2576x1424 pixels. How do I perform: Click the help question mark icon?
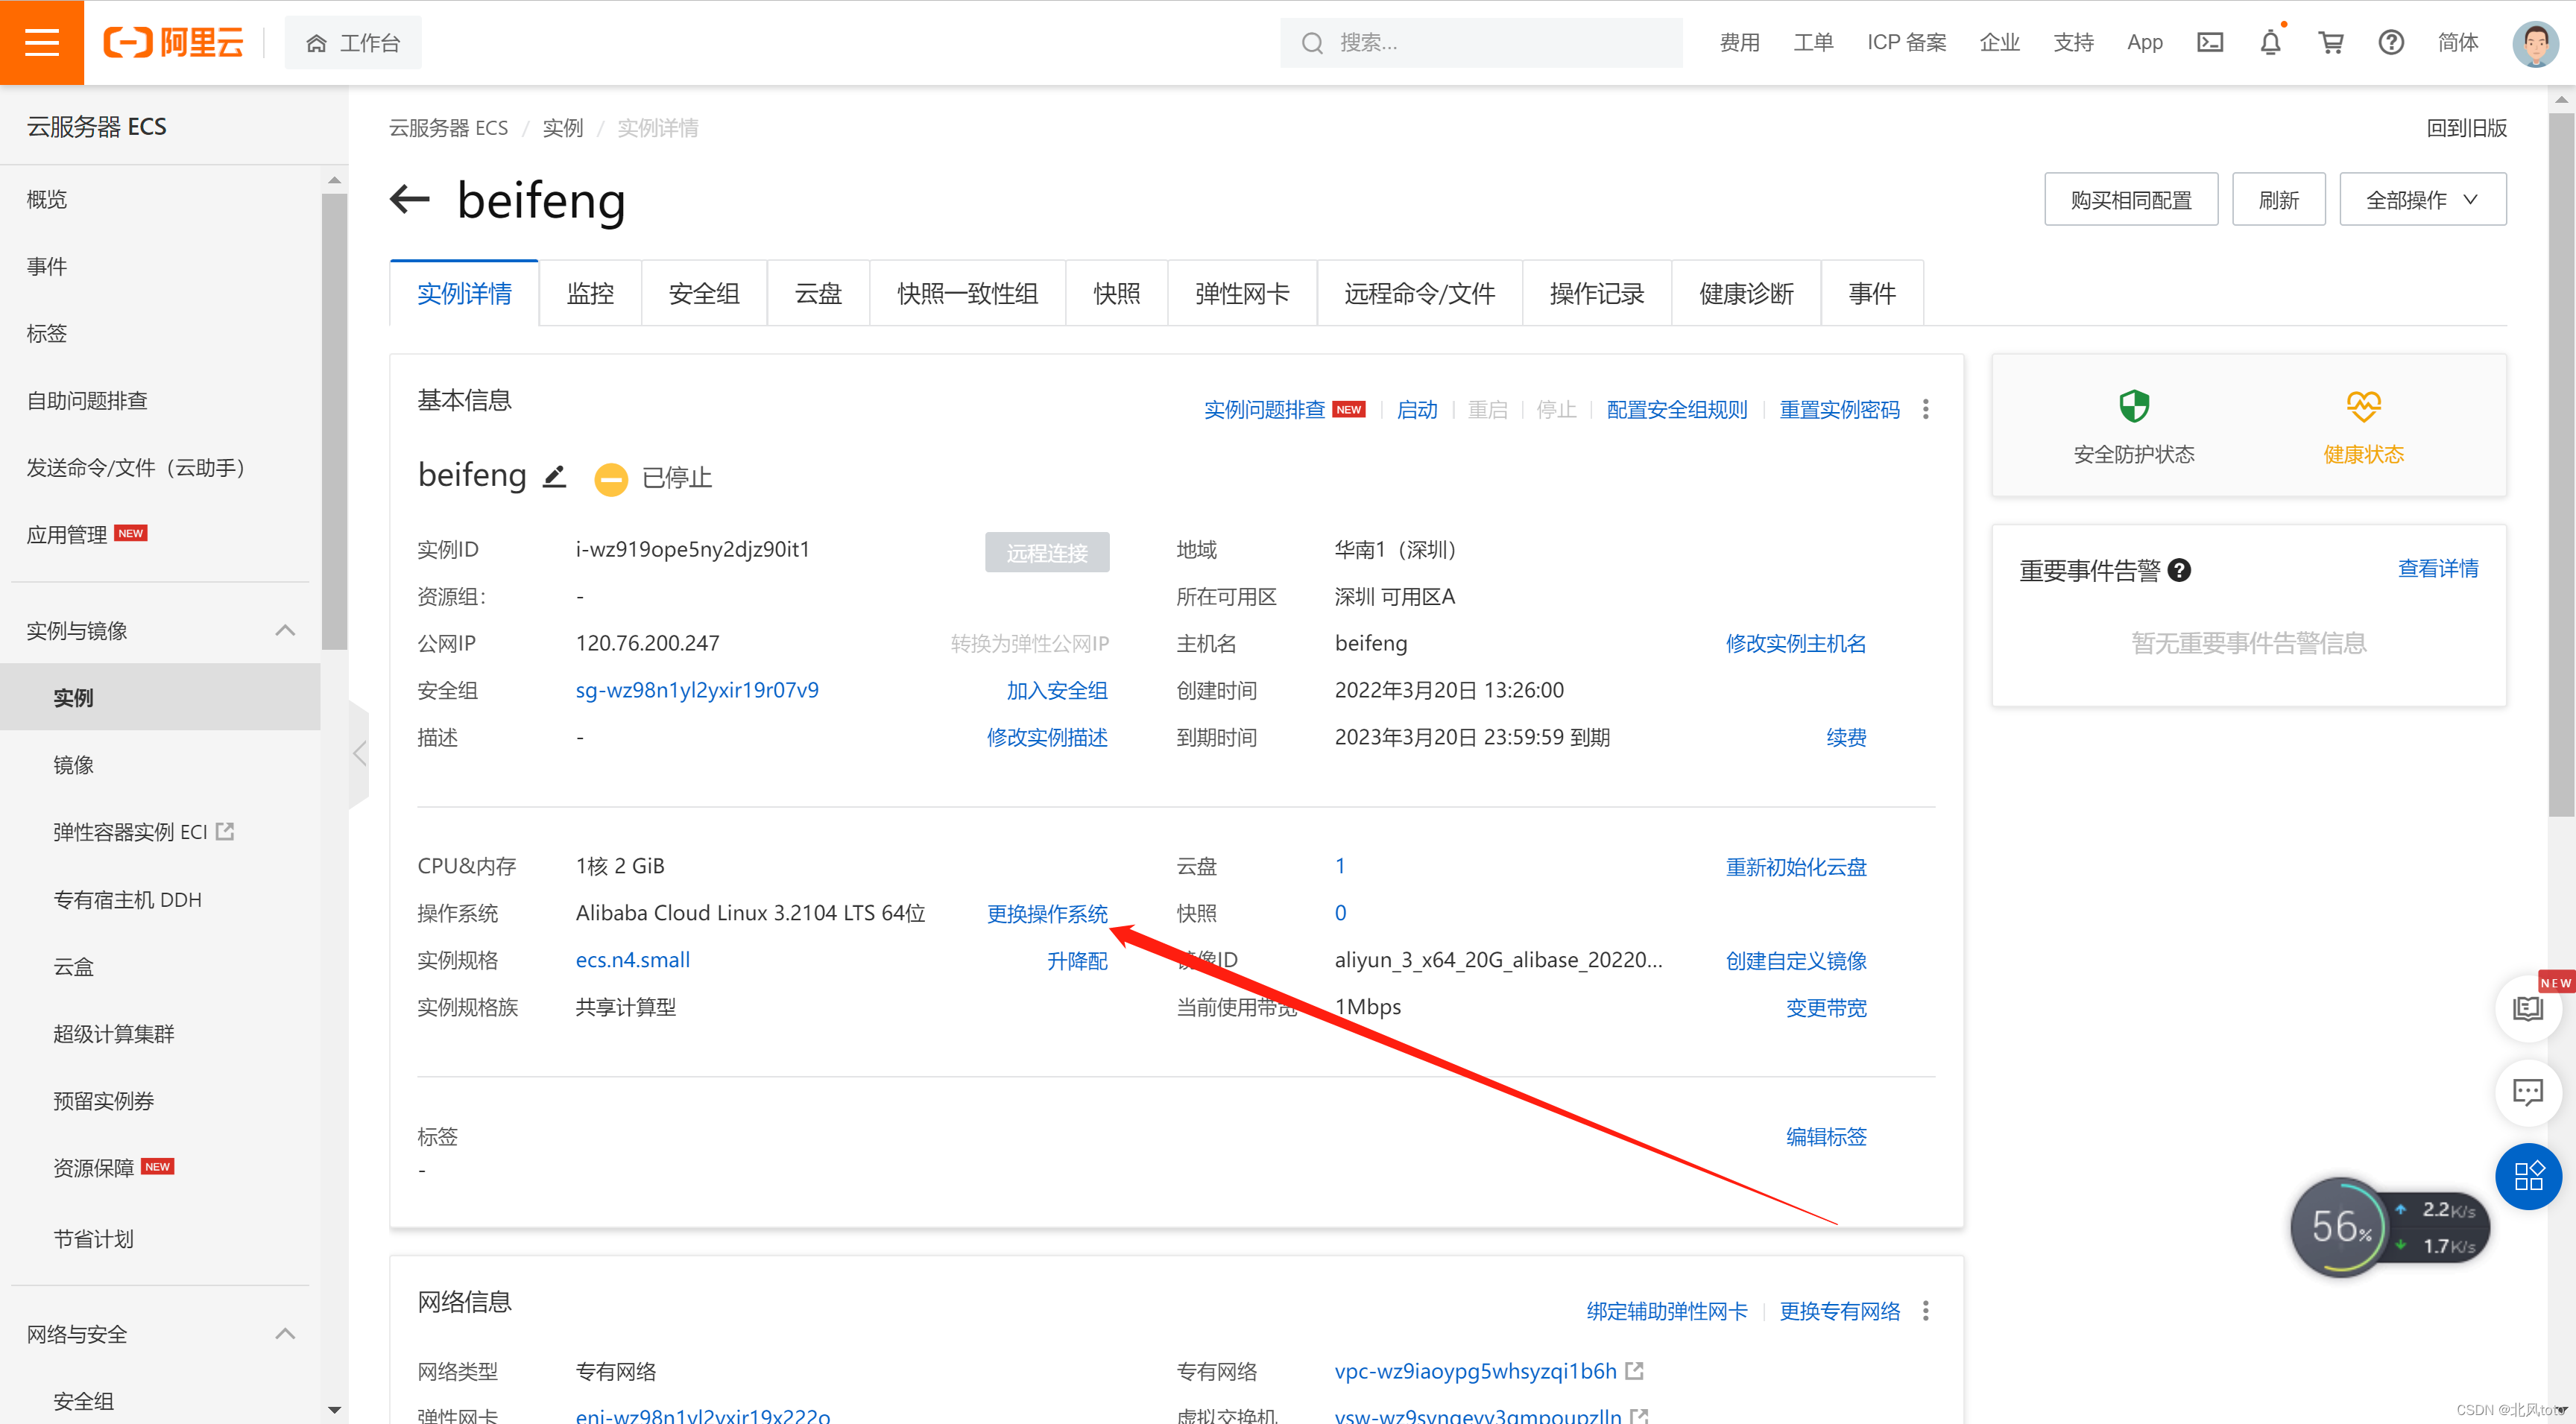coord(2390,42)
